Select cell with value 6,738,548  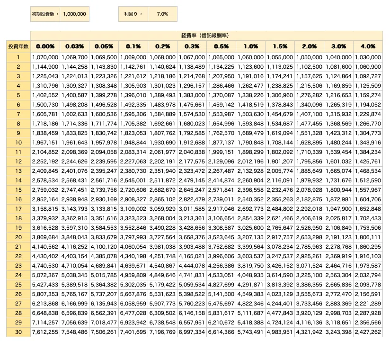click(x=162, y=323)
